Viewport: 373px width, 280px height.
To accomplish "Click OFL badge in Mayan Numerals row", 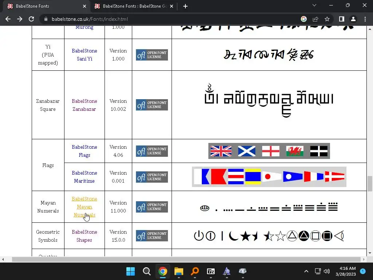I will pyautogui.click(x=152, y=207).
